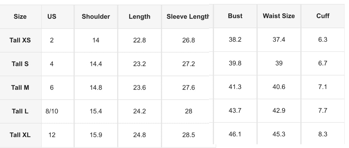The image size is (349, 148).
Task: Click the Tall L shoulder value 15.4
Action: coord(96,112)
